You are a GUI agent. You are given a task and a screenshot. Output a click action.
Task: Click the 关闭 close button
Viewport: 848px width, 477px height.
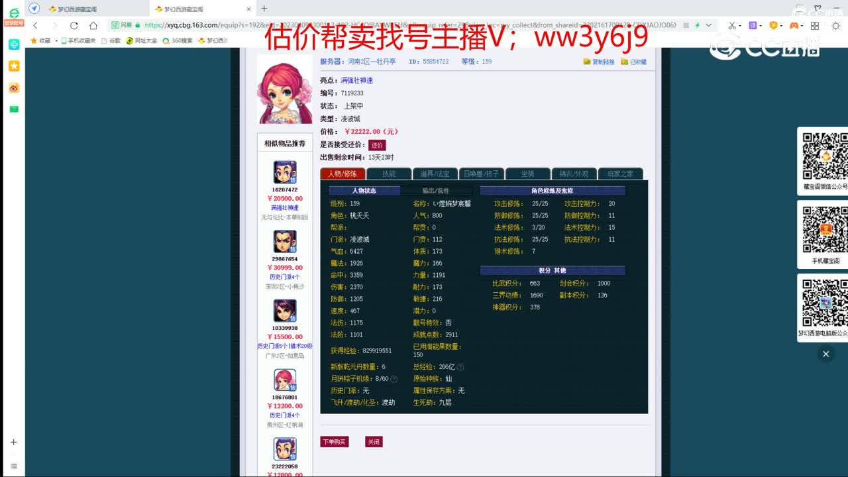374,441
